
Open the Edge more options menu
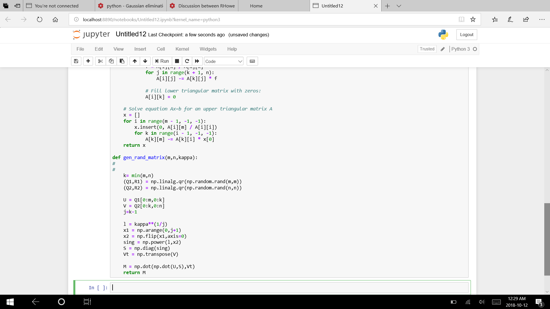click(542, 19)
